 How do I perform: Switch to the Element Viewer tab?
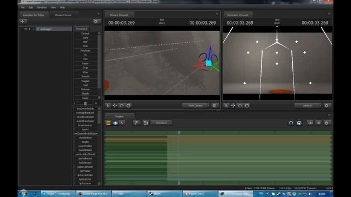pos(63,15)
